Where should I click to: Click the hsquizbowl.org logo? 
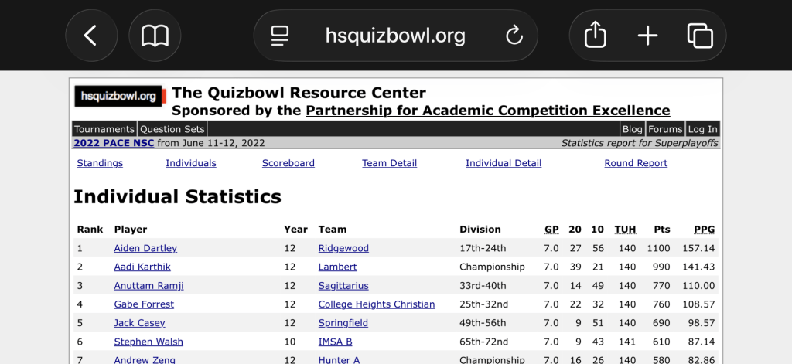click(x=118, y=97)
